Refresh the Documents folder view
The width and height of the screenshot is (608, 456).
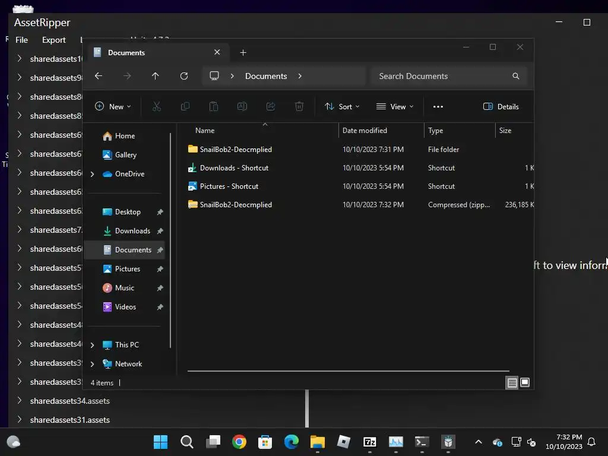click(184, 76)
